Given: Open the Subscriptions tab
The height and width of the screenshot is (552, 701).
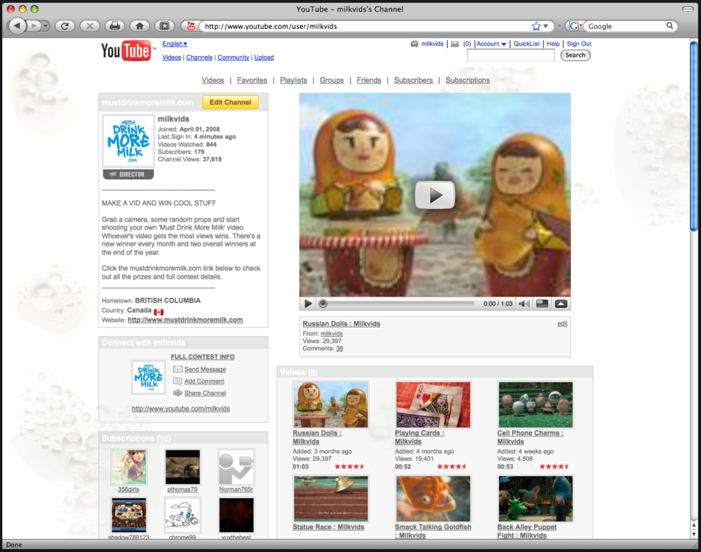Looking at the screenshot, I should tap(468, 80).
